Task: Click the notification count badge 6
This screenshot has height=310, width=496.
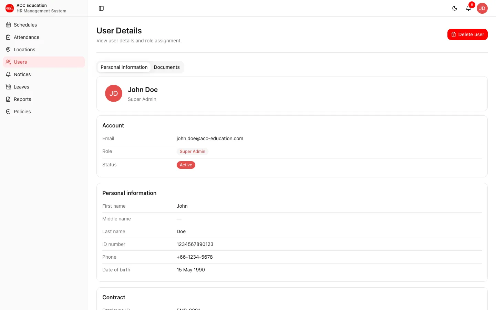Action: (x=472, y=5)
